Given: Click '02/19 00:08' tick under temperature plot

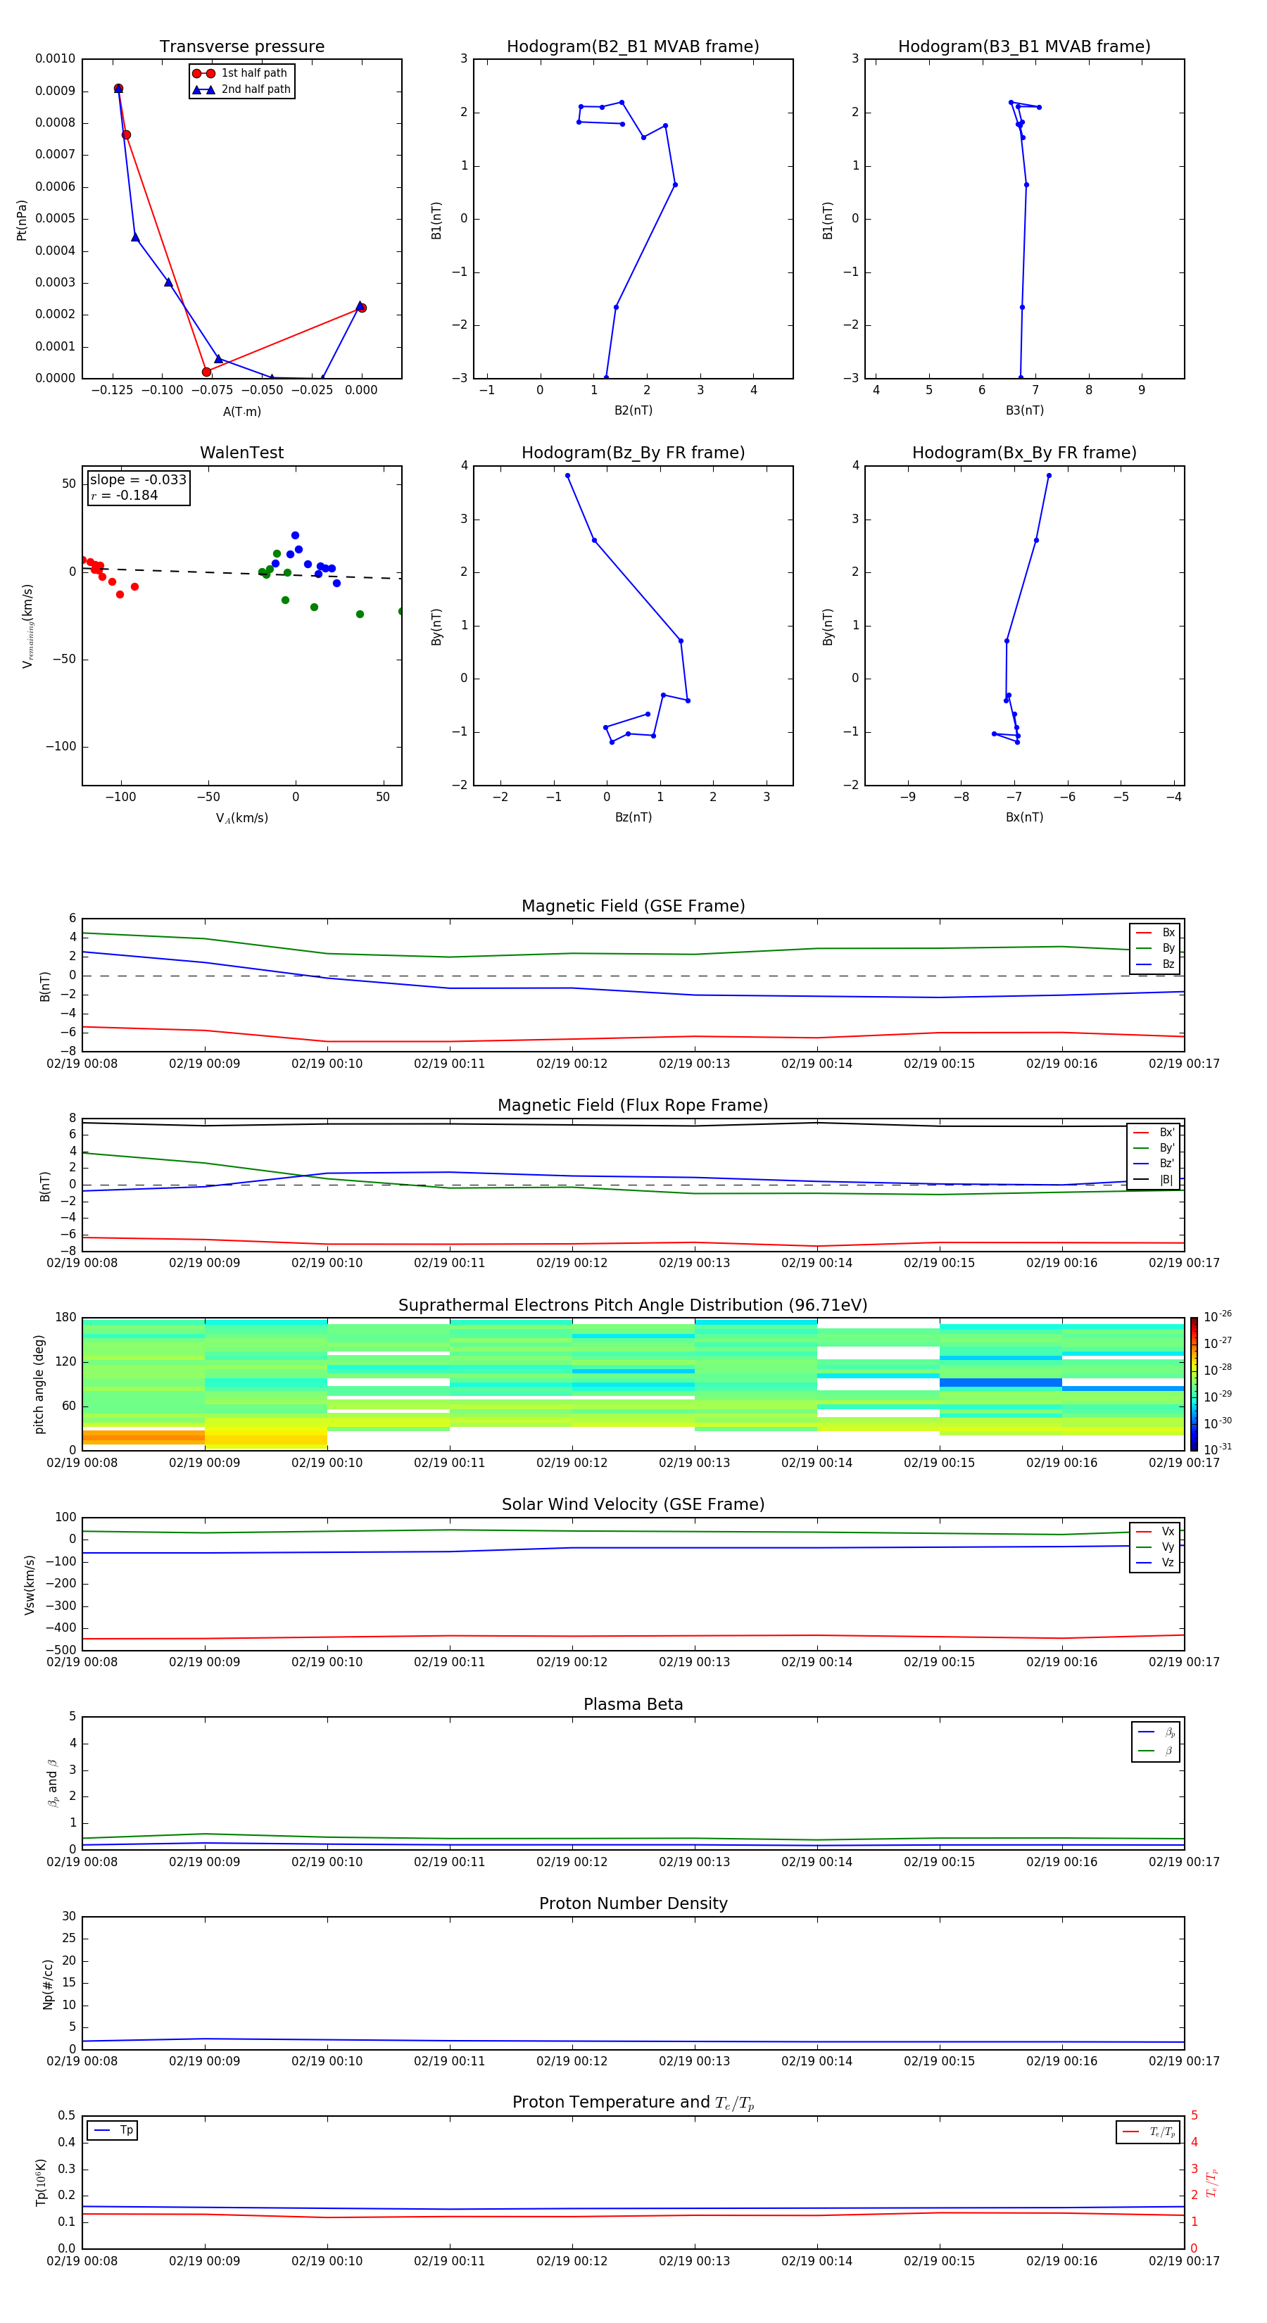Looking at the screenshot, I should tap(82, 2261).
